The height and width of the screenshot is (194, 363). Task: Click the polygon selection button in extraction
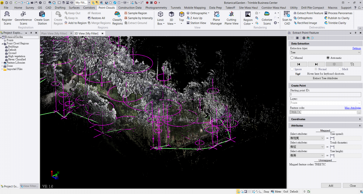click(352, 64)
